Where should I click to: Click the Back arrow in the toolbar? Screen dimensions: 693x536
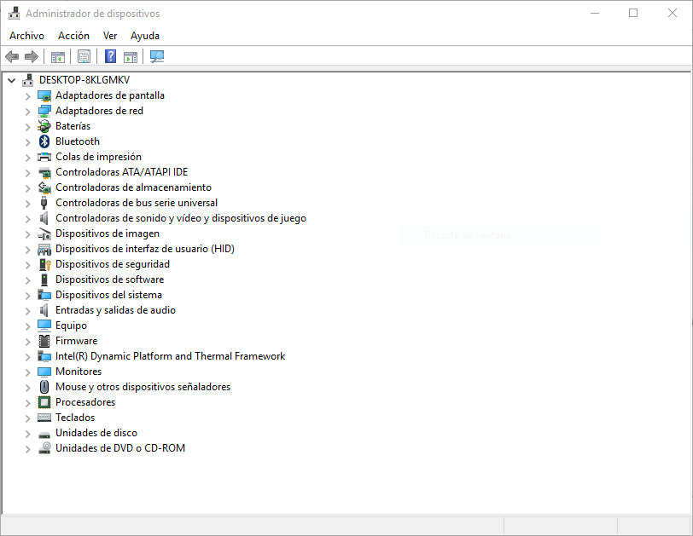[x=12, y=57]
